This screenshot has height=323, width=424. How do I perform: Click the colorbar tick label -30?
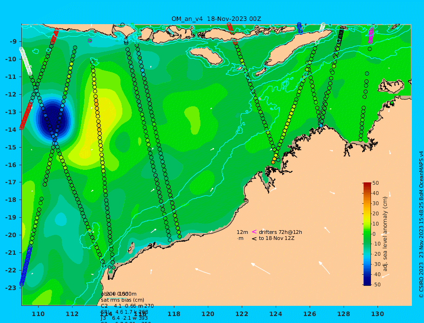[377, 264]
